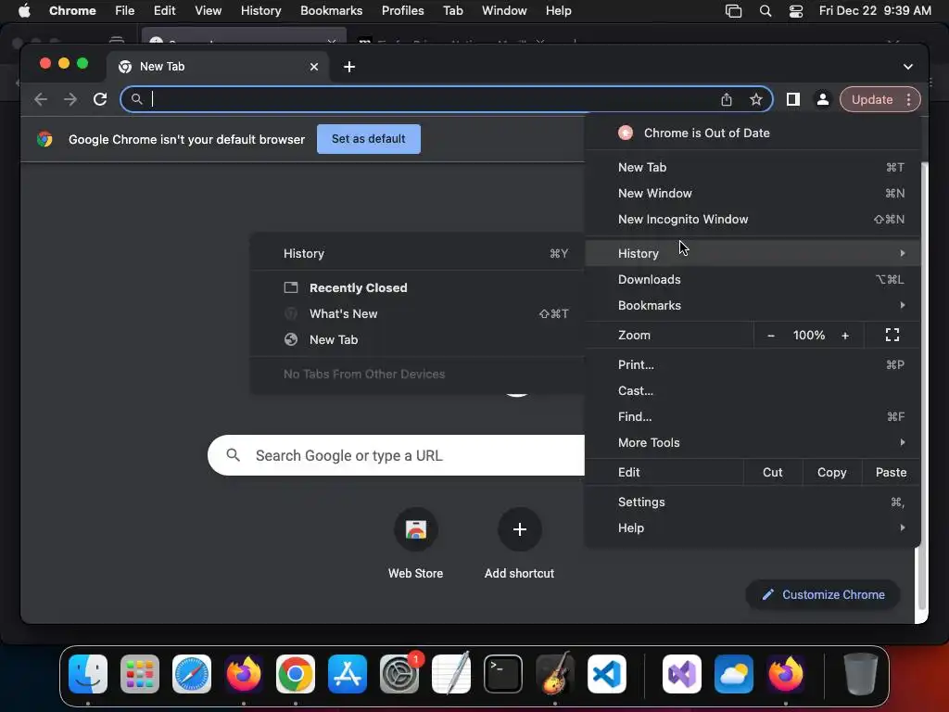This screenshot has width=949, height=712.
Task: Expand the History submenu arrow
Action: [903, 253]
